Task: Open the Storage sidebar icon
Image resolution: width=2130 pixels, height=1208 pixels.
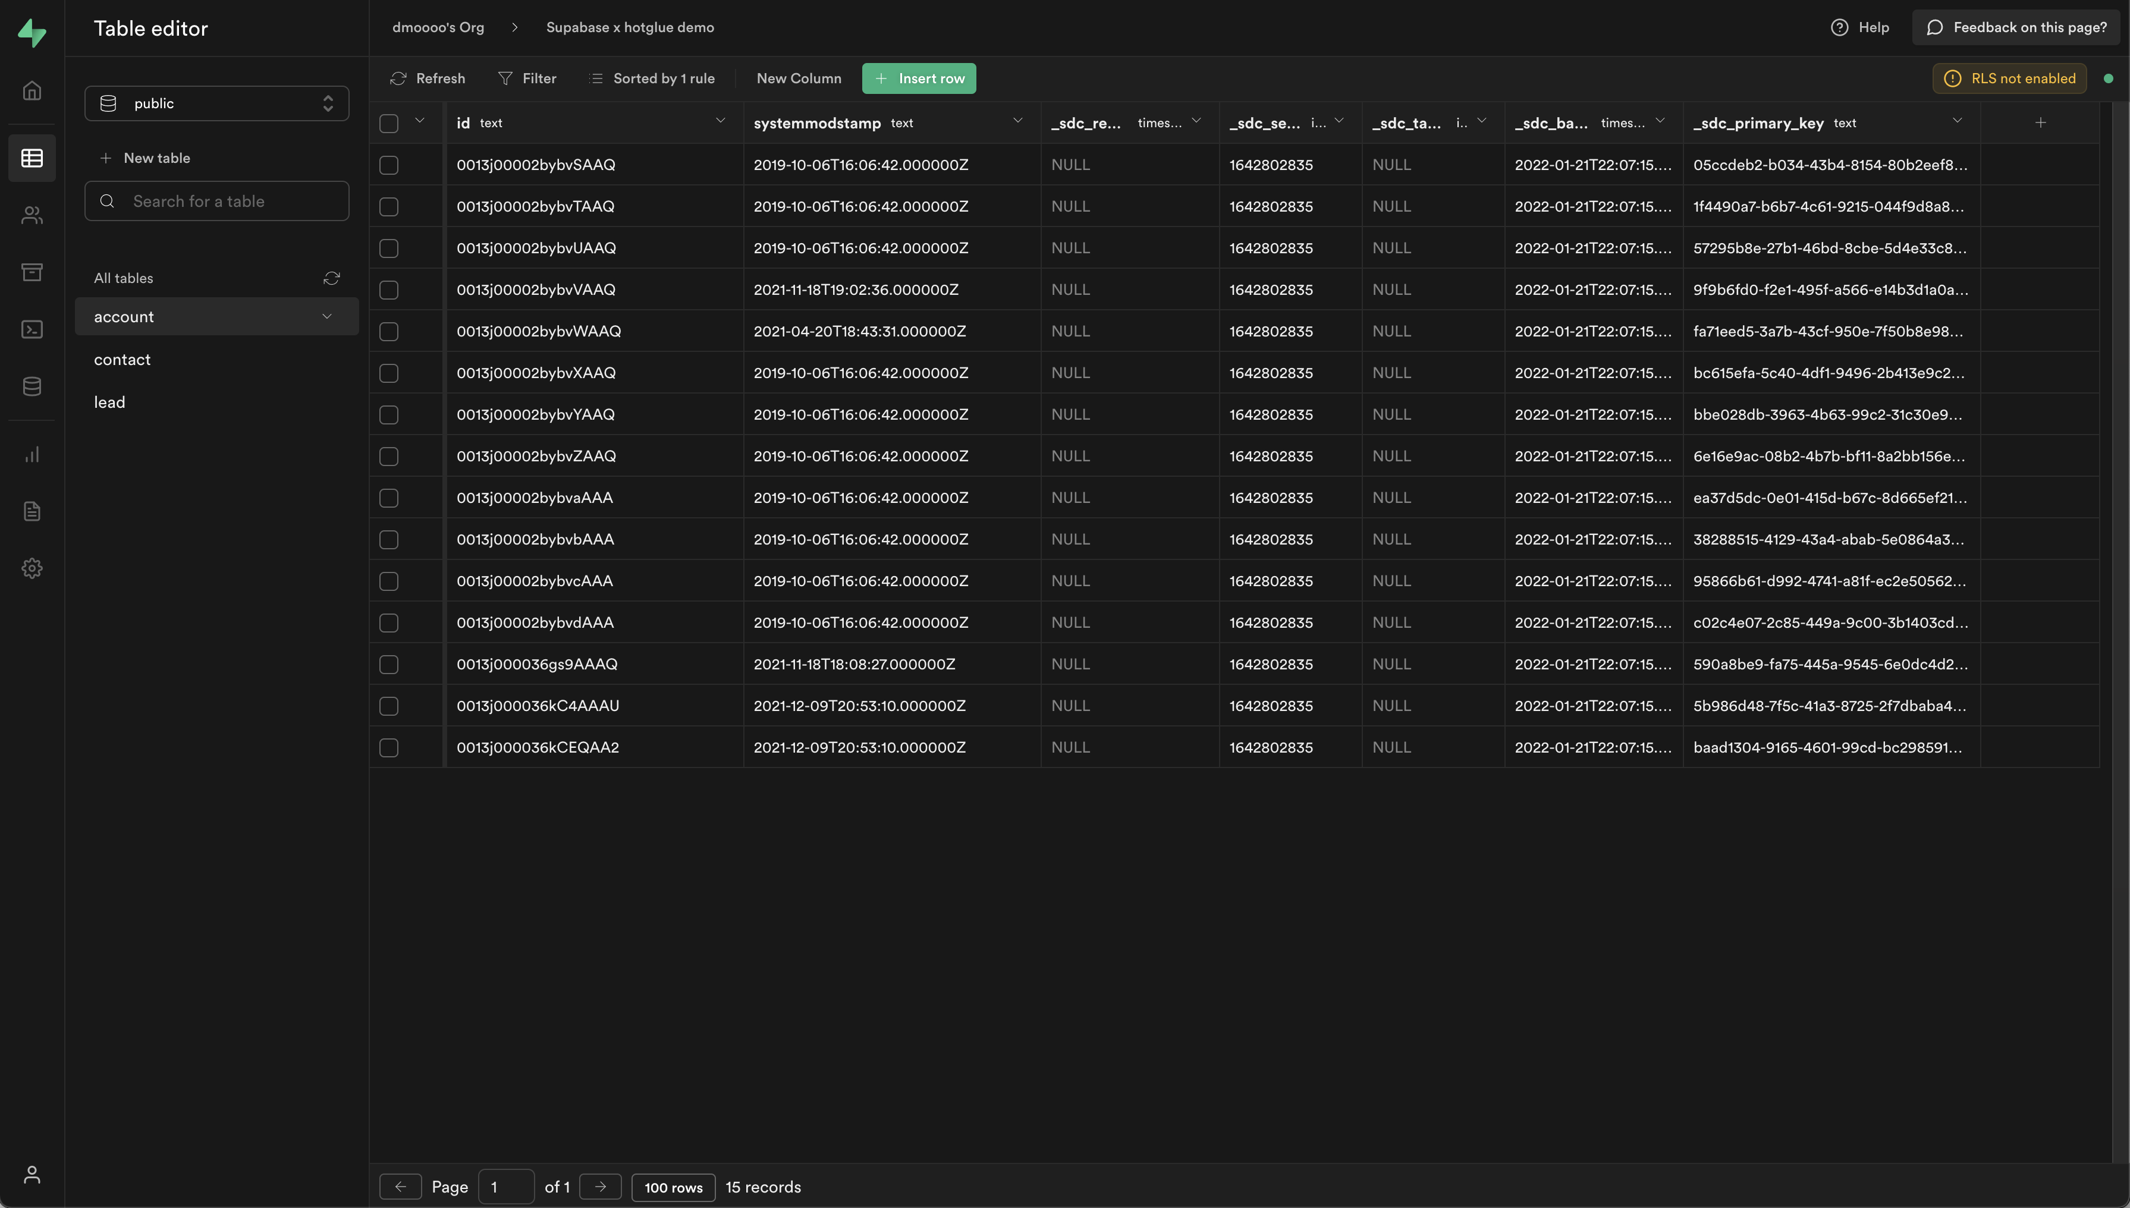Action: click(x=32, y=272)
